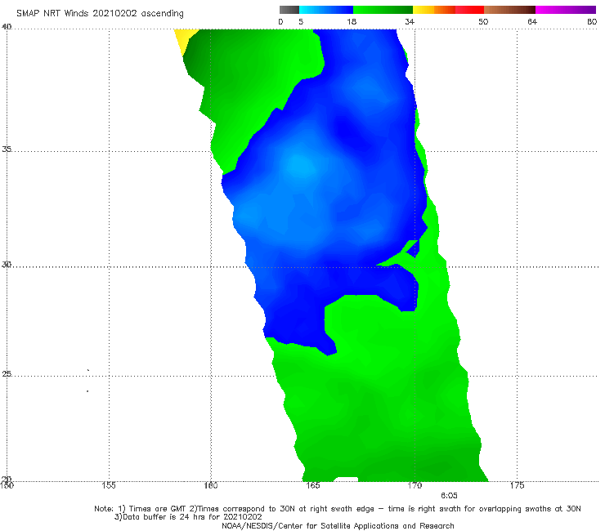Click the latitude label '25'

[x=7, y=373]
